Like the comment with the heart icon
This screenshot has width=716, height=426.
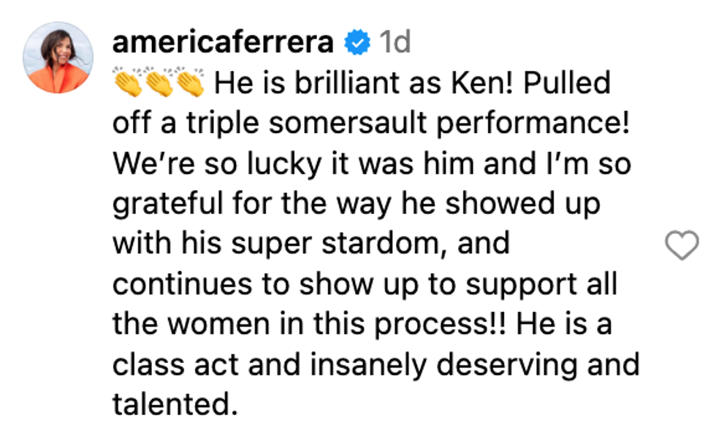click(683, 247)
